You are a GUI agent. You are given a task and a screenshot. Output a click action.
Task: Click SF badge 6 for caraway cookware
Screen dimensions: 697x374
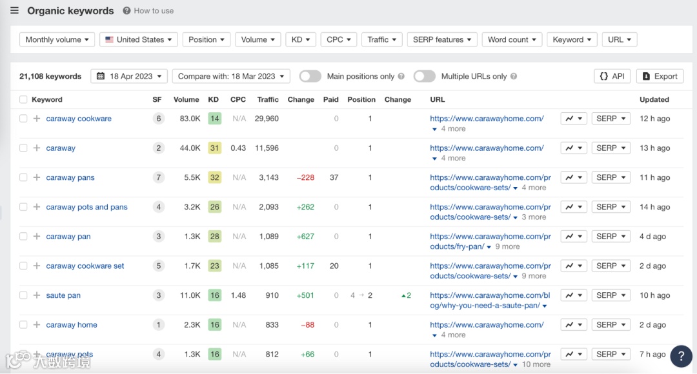coord(158,119)
